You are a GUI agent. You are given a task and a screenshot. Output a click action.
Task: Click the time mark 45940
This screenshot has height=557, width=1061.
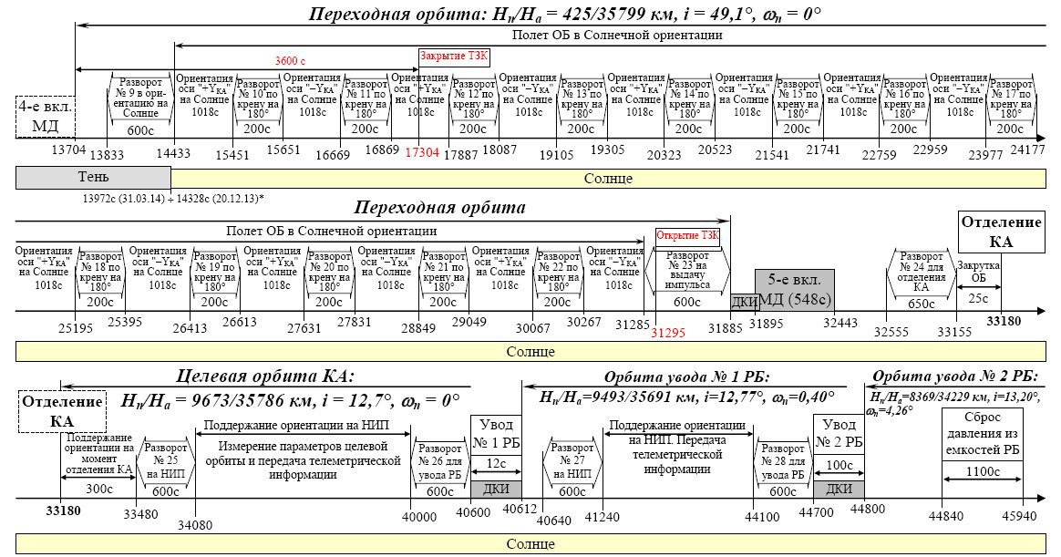click(1019, 516)
